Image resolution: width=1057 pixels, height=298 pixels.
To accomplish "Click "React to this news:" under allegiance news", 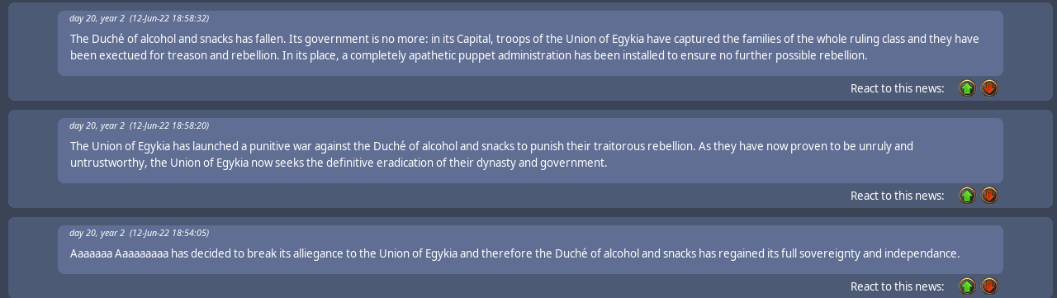I will pyautogui.click(x=897, y=286).
